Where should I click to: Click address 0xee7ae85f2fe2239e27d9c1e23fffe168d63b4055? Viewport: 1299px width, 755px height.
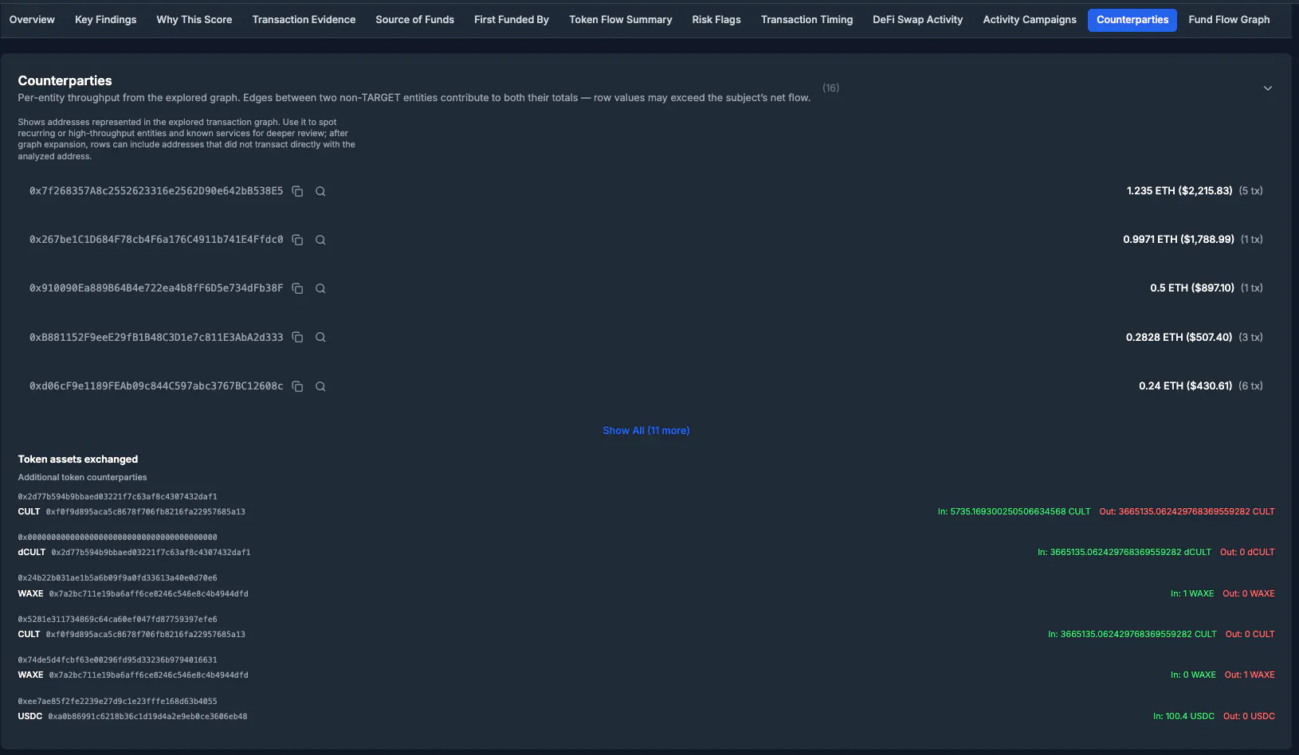tap(117, 701)
